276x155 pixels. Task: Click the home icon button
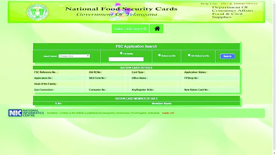(x=157, y=29)
